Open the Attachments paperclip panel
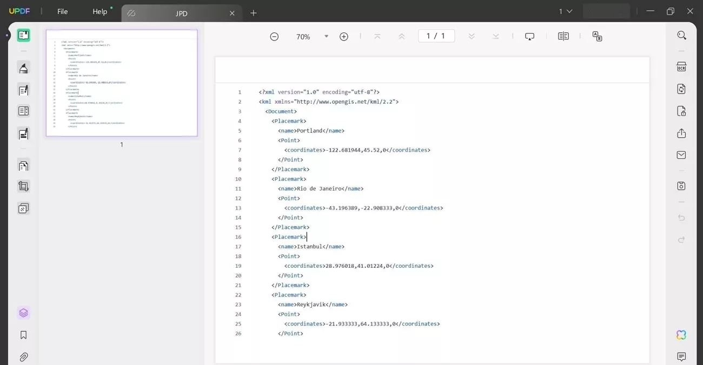Viewport: 703px width, 365px height. tap(23, 357)
